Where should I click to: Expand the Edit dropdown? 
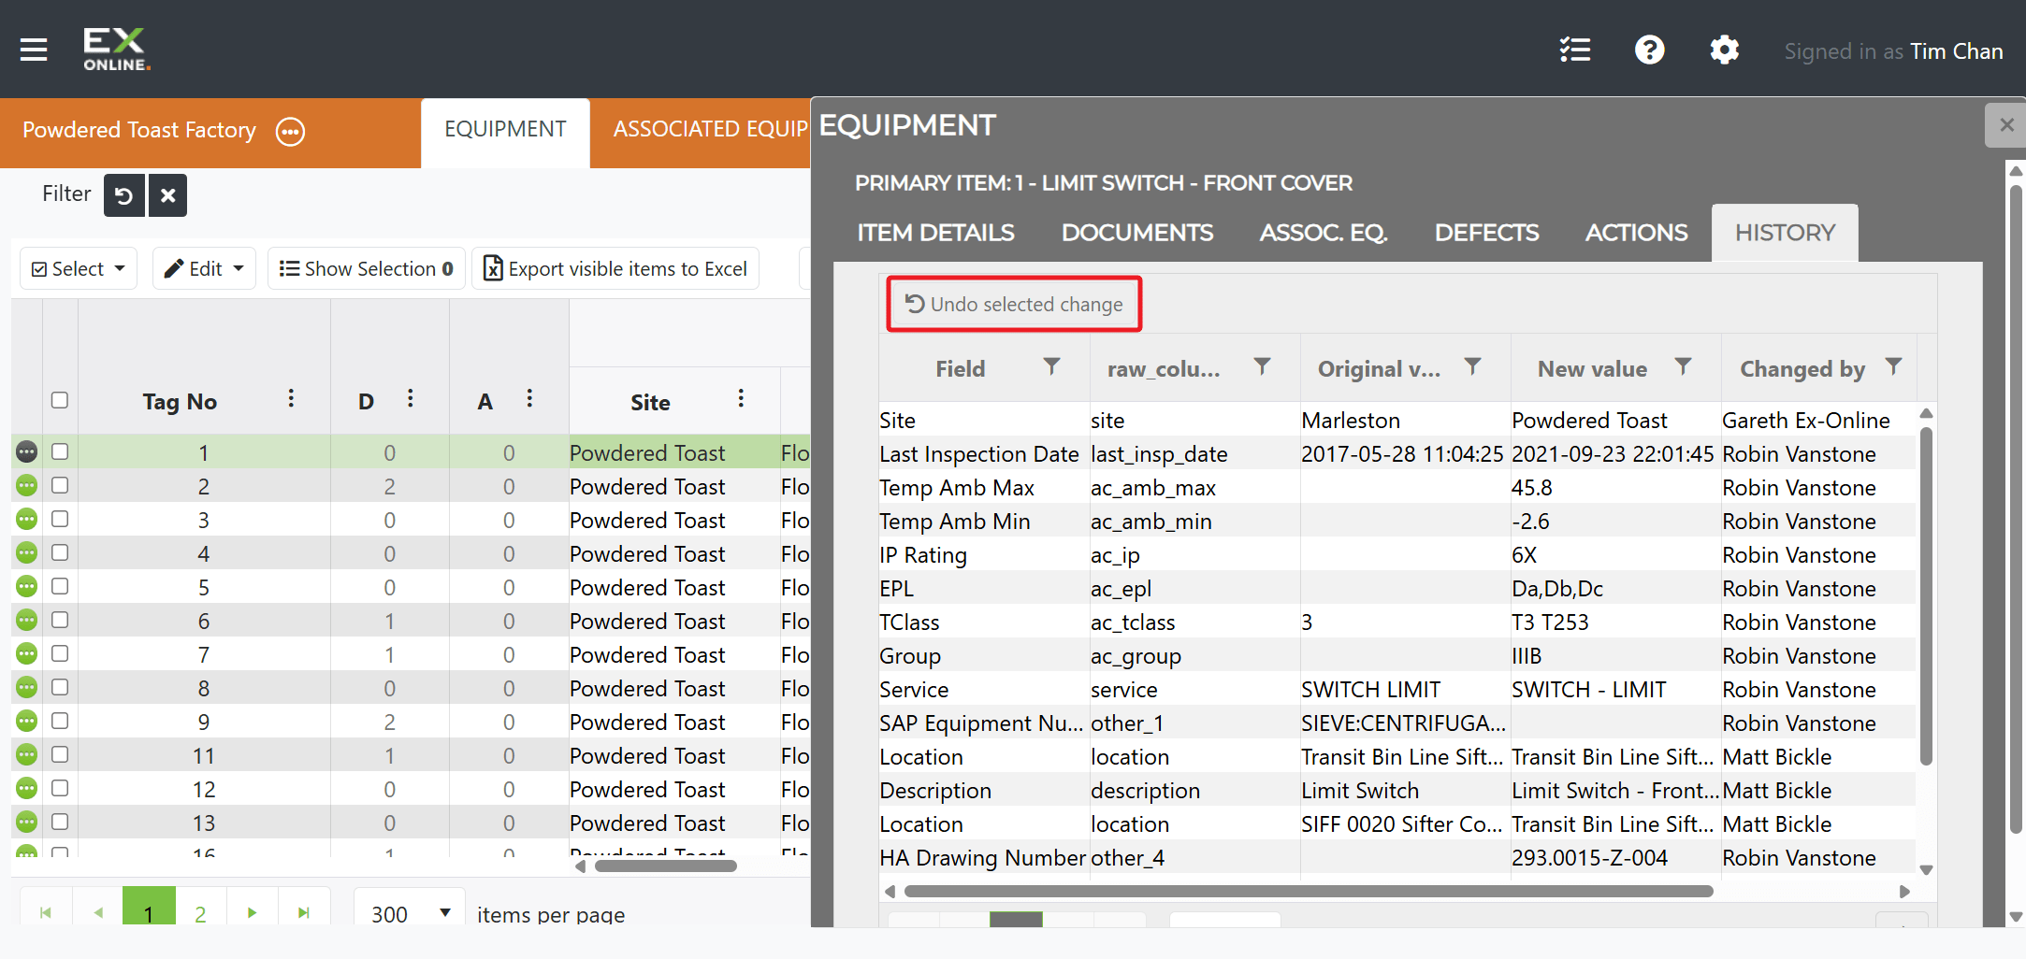coord(204,269)
